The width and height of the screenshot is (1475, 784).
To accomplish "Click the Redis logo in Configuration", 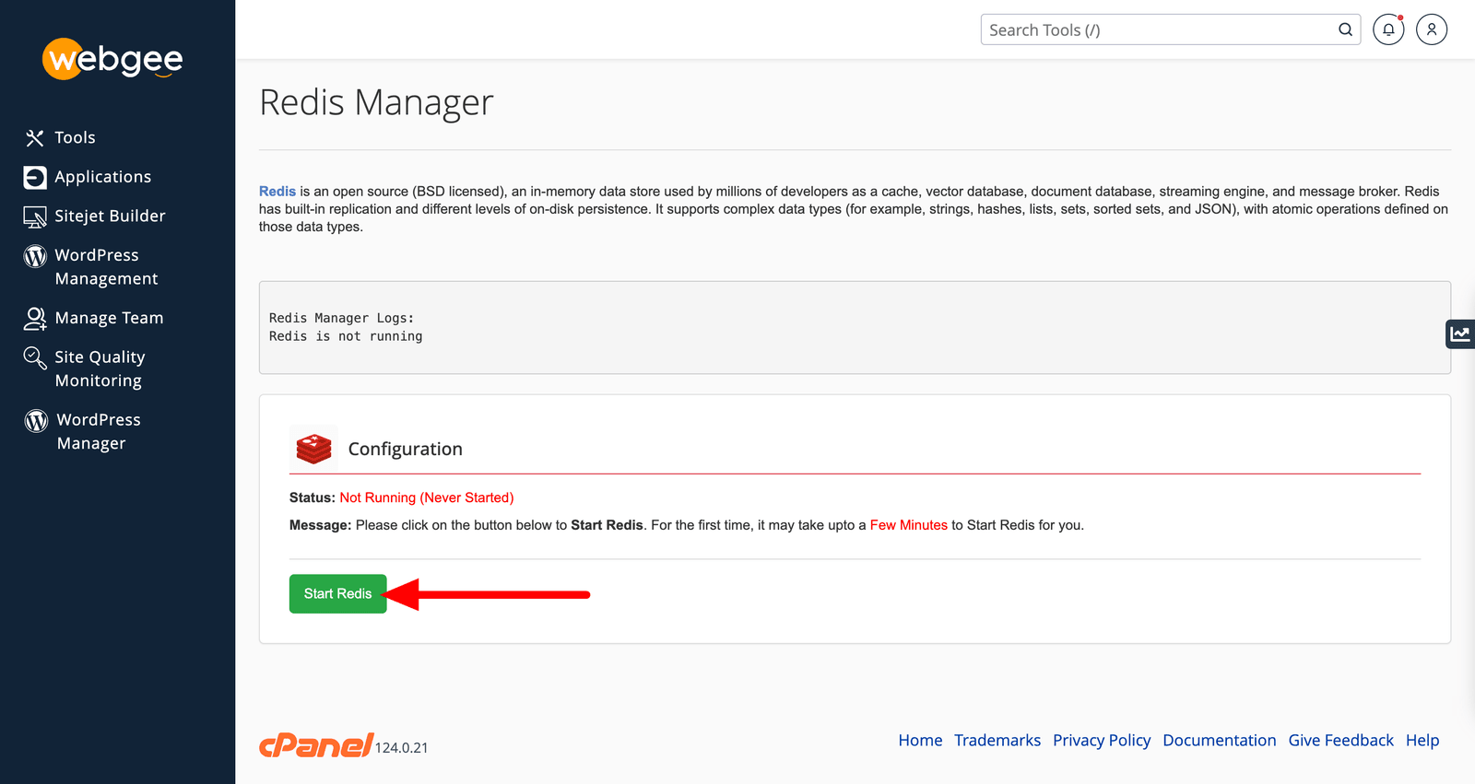I will [313, 449].
